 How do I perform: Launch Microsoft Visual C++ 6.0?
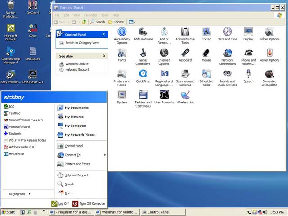tap(28, 120)
